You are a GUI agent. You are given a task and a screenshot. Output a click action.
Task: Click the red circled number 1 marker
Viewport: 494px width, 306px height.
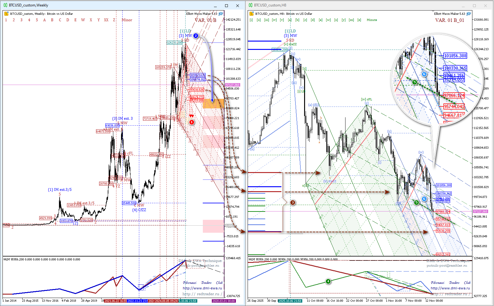192,122
